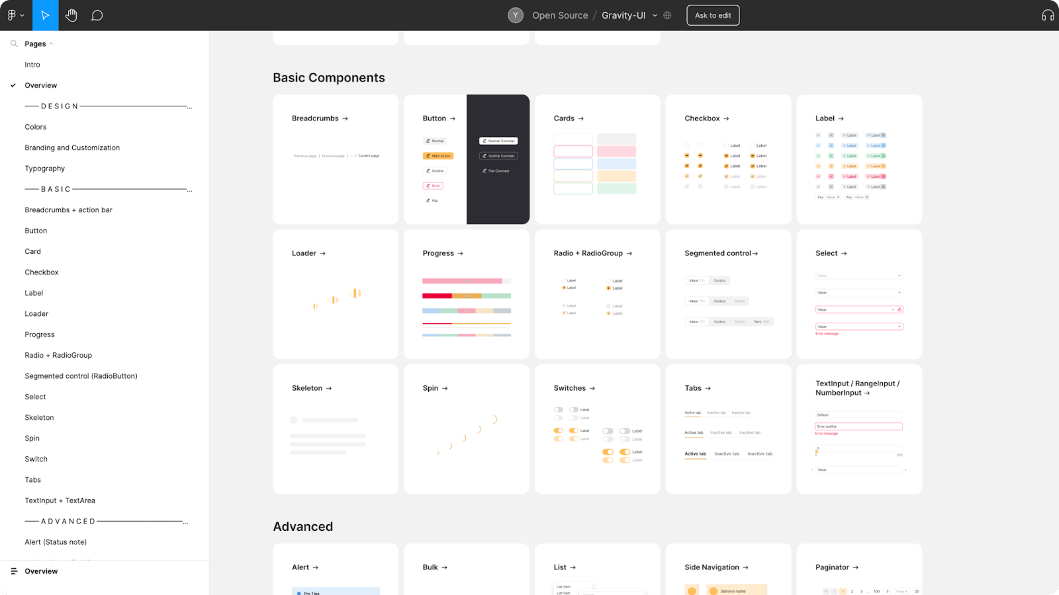Click the headphones audio icon
This screenshot has width=1059, height=595.
click(1047, 15)
